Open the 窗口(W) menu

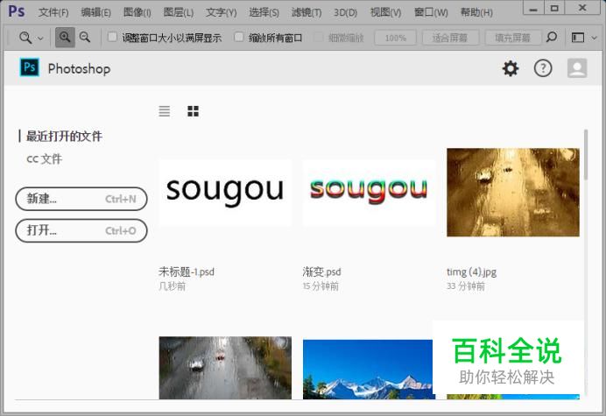[x=431, y=12]
